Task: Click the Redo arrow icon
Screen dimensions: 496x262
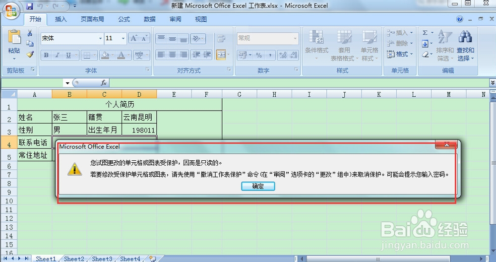Action: (56, 6)
